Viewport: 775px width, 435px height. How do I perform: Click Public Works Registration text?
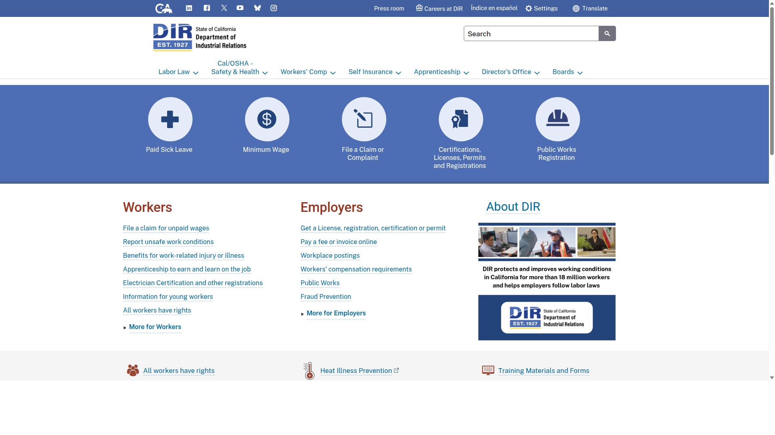557,153
